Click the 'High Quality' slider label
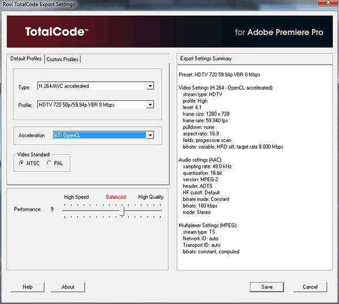This screenshot has width=339, height=304. (x=151, y=197)
